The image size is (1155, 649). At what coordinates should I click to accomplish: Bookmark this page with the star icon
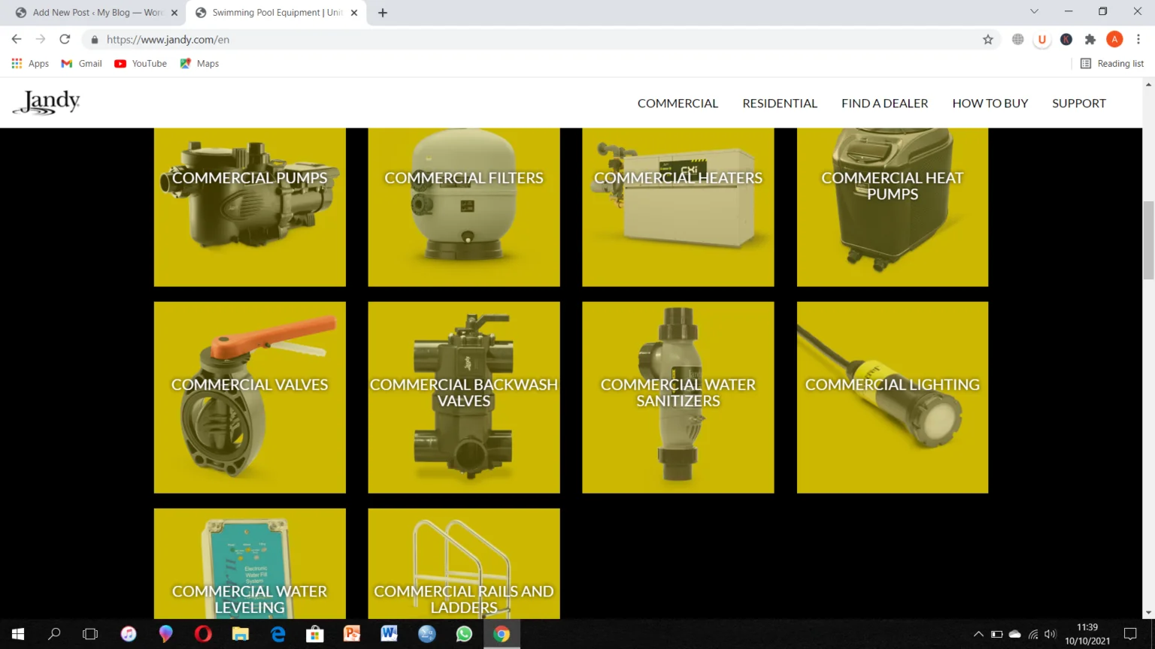click(x=987, y=39)
